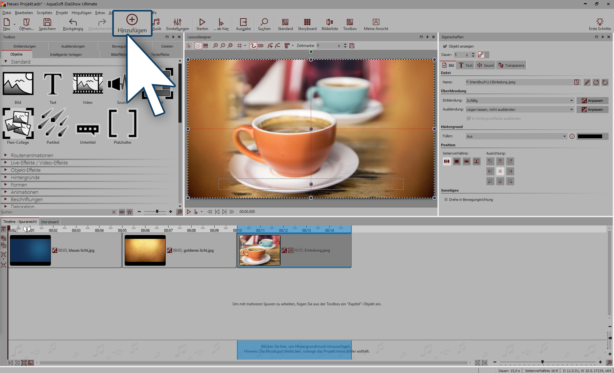This screenshot has width=614, height=373.
Task: Open the Füllen dropdown set to Aus
Action: coord(516,136)
